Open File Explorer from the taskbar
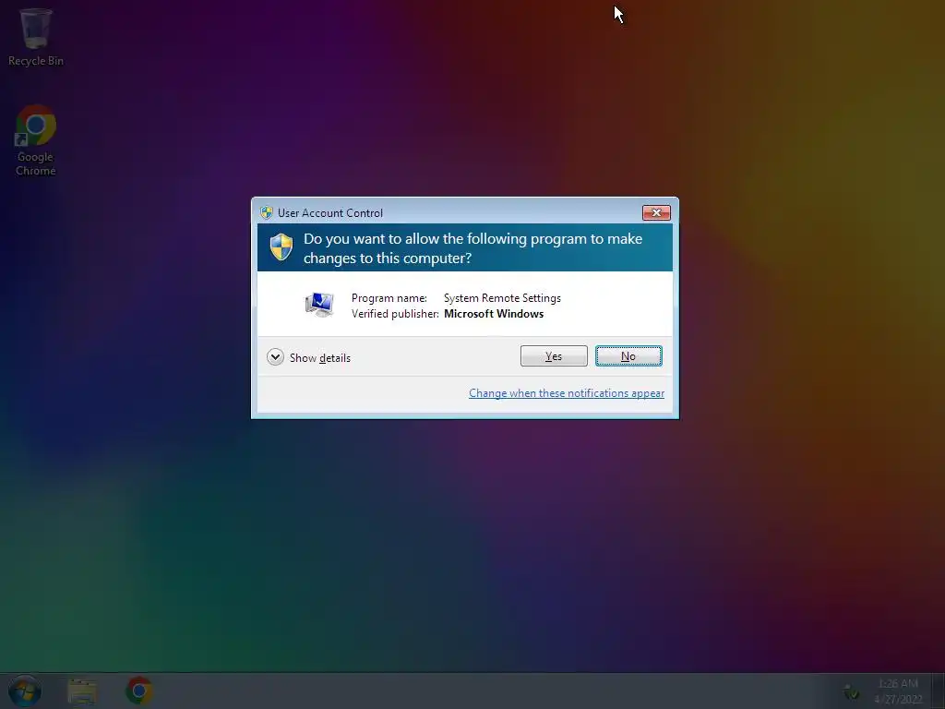 pyautogui.click(x=82, y=691)
